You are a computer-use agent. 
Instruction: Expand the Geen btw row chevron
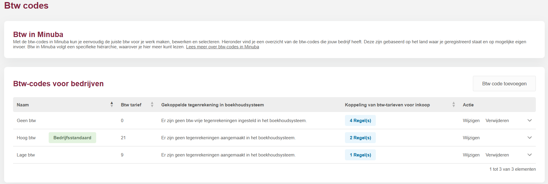click(x=529, y=120)
